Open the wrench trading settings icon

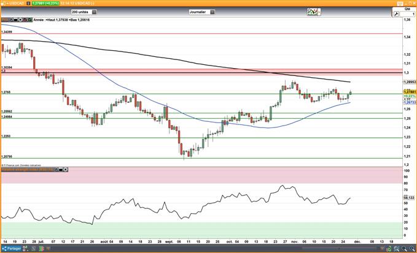pos(396,14)
